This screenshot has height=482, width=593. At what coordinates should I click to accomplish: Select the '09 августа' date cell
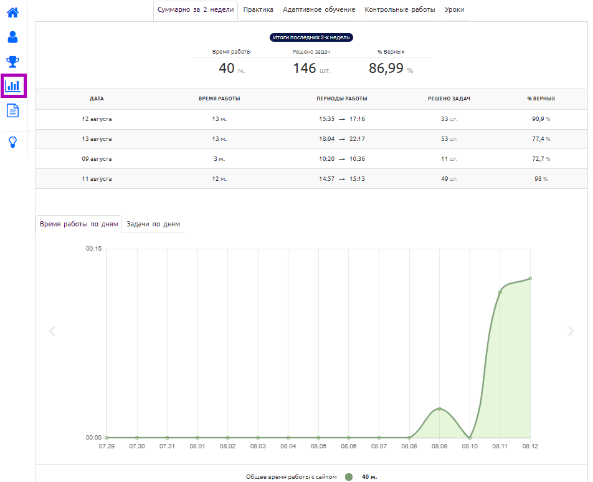point(97,159)
